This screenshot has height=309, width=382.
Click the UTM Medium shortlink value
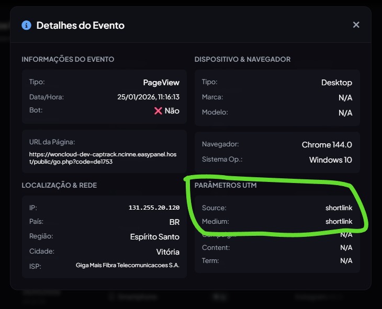(339, 221)
